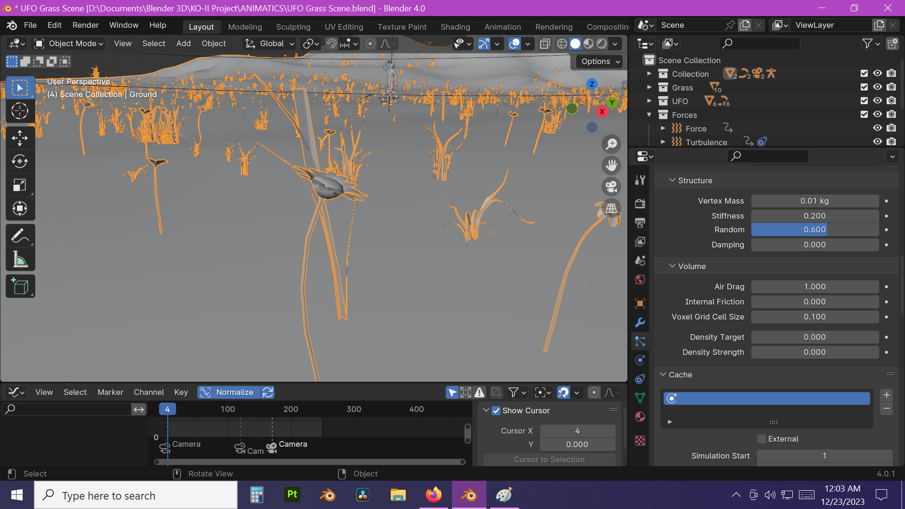
Task: Click the Air Drag value field
Action: point(815,287)
